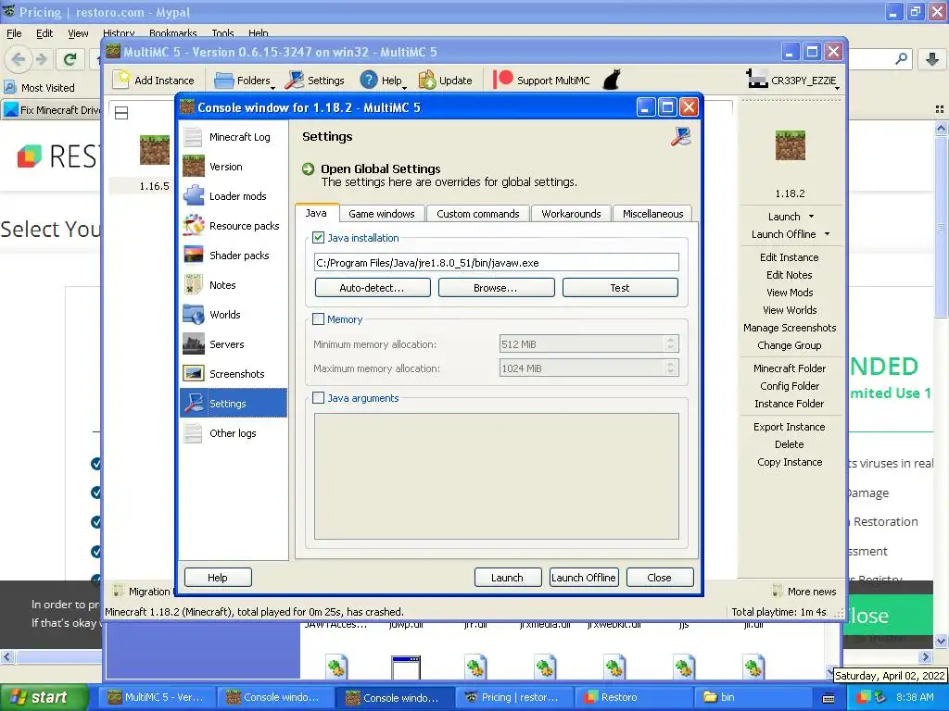This screenshot has width=949, height=711.
Task: Switch to Restoro in taskbar
Action: pos(632,697)
